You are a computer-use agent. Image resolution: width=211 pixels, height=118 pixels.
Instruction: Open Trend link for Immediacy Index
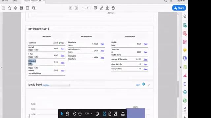[62, 63]
